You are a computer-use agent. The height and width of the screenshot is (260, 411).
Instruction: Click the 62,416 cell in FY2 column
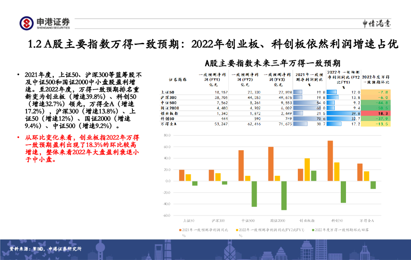coord(254,124)
